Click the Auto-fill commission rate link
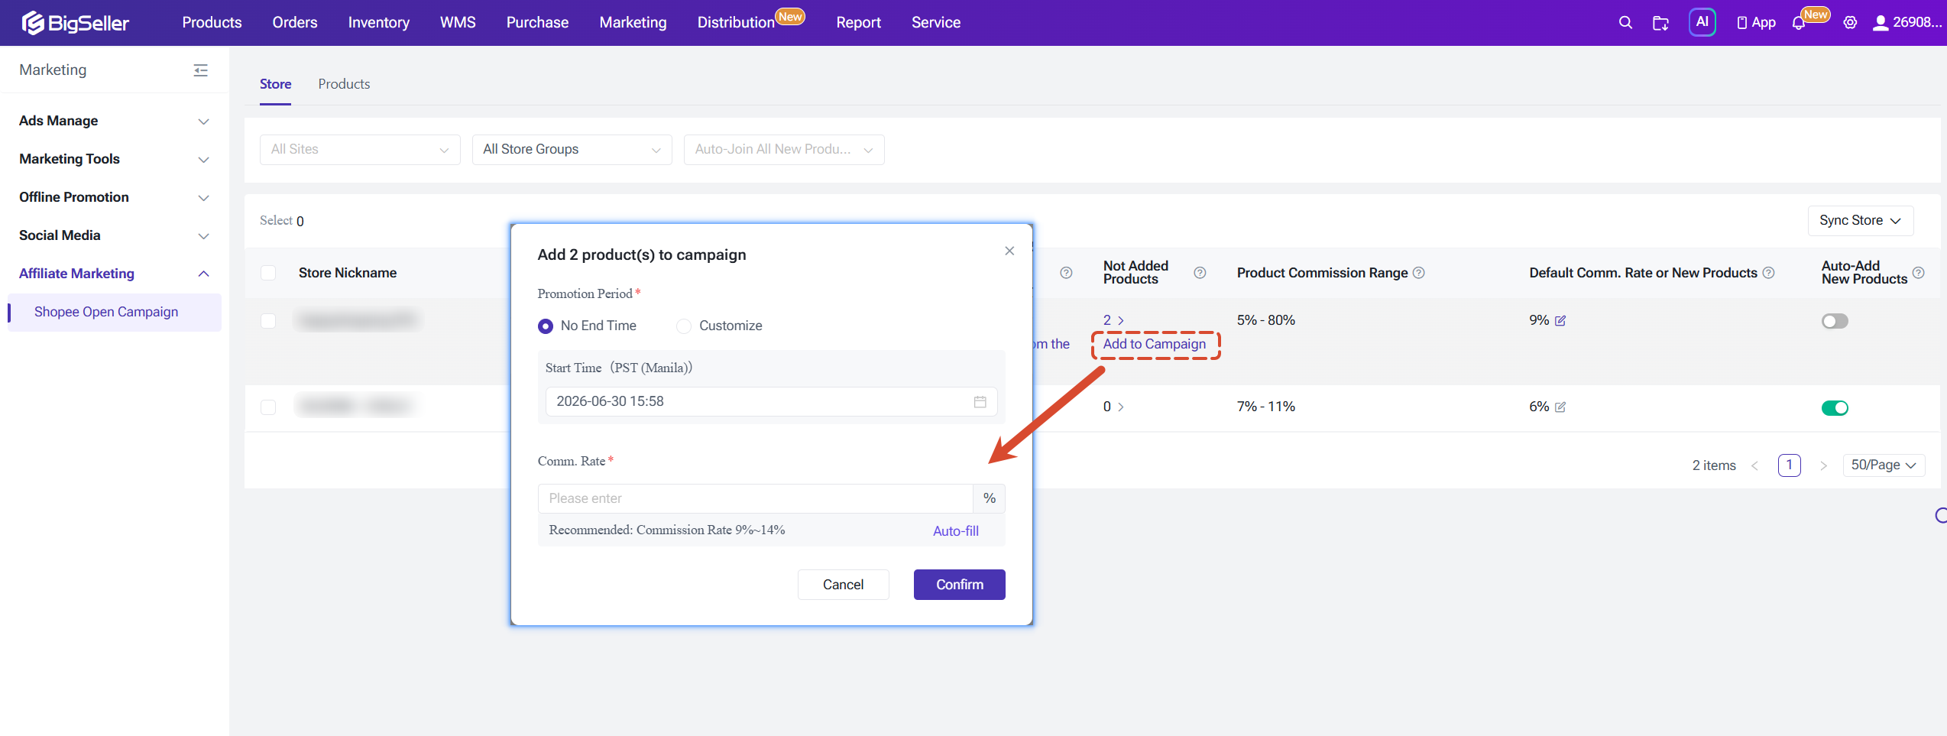 (x=955, y=531)
